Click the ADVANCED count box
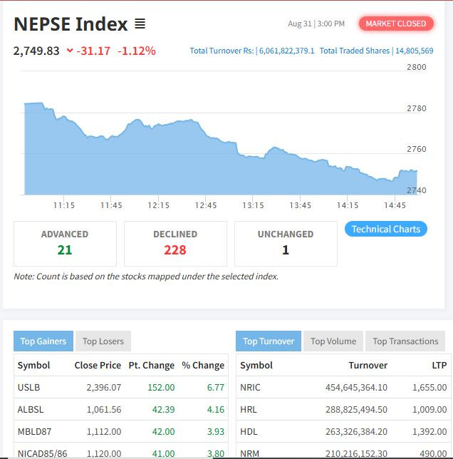The width and height of the screenshot is (453, 459). click(x=65, y=243)
